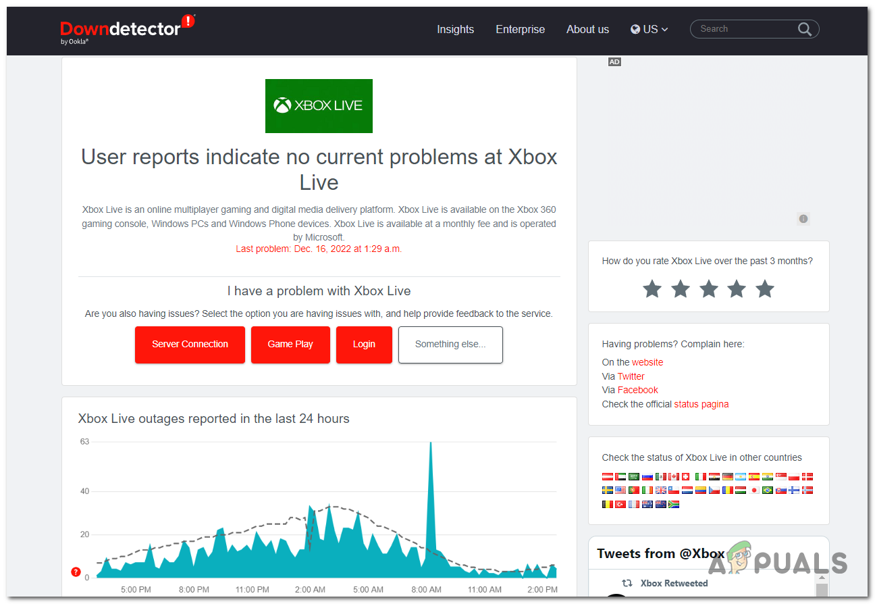Rate Xbox Live three stars
The width and height of the screenshot is (875, 604).
709,289
